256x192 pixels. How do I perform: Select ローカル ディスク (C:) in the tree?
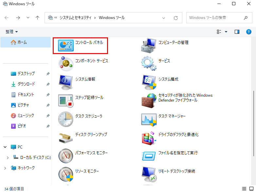pyautogui.click(x=35, y=157)
